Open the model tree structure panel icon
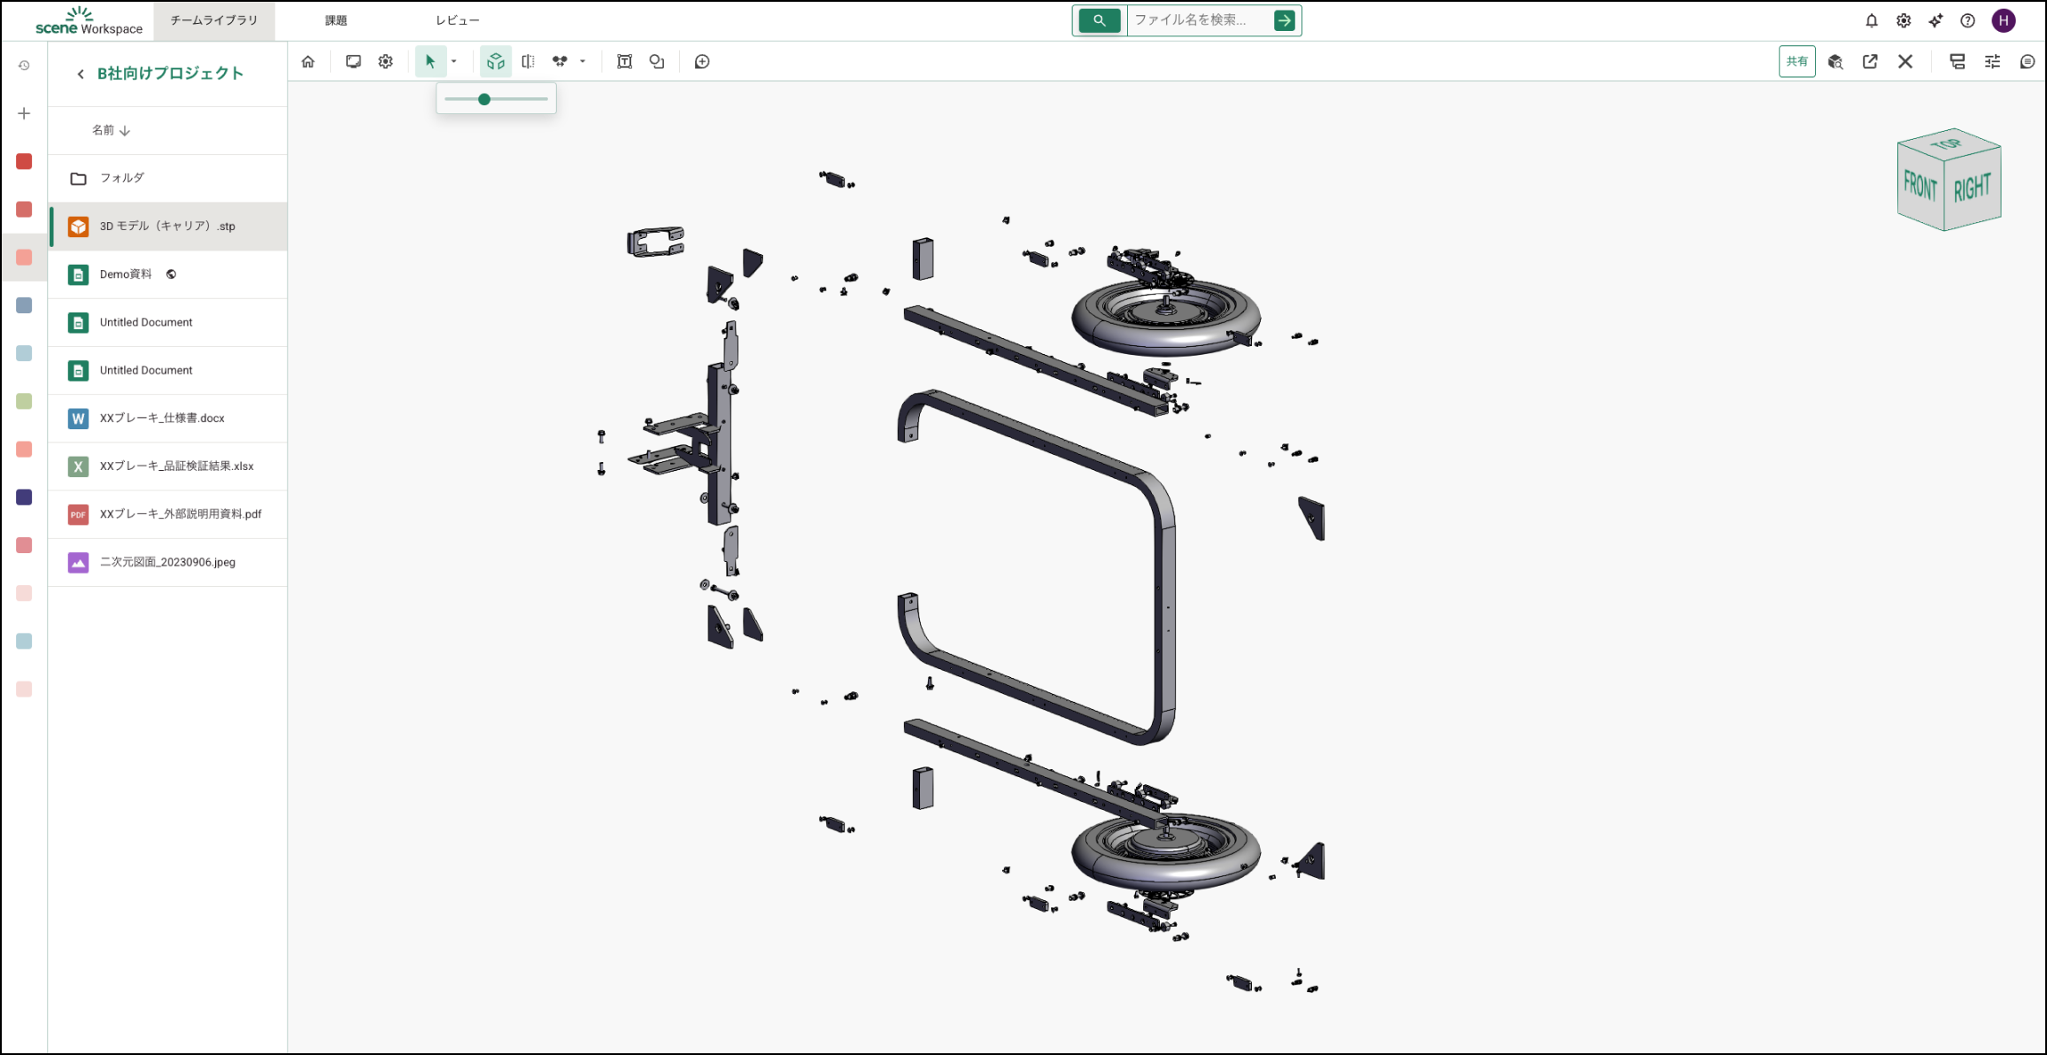This screenshot has width=2047, height=1055. 1958,62
